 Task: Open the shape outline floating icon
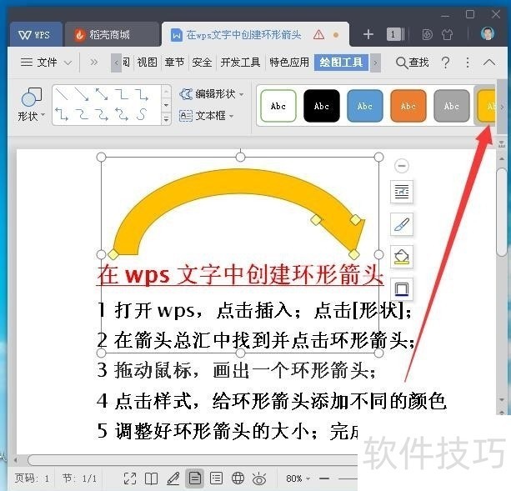(x=402, y=289)
